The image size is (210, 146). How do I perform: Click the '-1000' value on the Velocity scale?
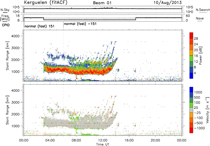[x=199, y=128]
